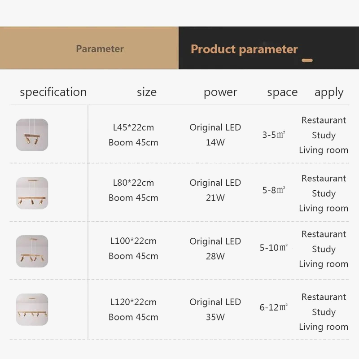Screen dimensions: 359x359
Task: Click the 3-5㎡ space value
Action: point(274,135)
